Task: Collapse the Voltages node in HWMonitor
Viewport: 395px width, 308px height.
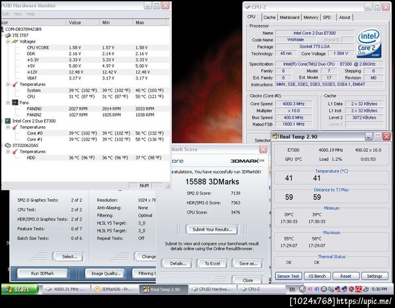Action: coord(8,41)
